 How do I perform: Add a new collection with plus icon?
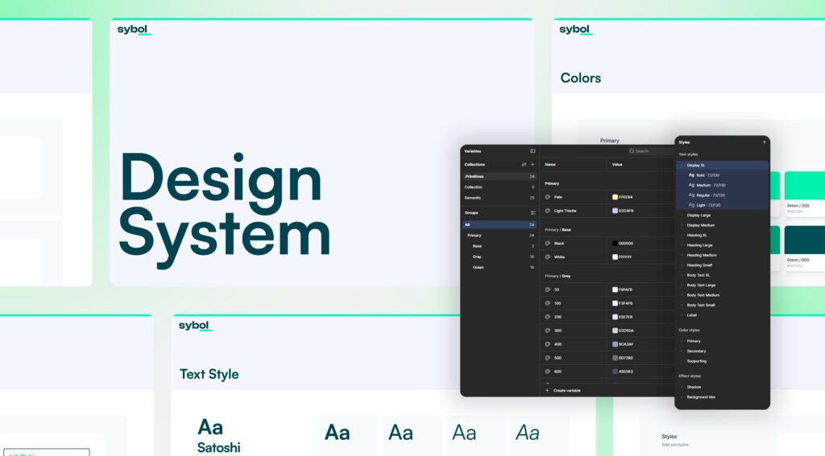(533, 164)
